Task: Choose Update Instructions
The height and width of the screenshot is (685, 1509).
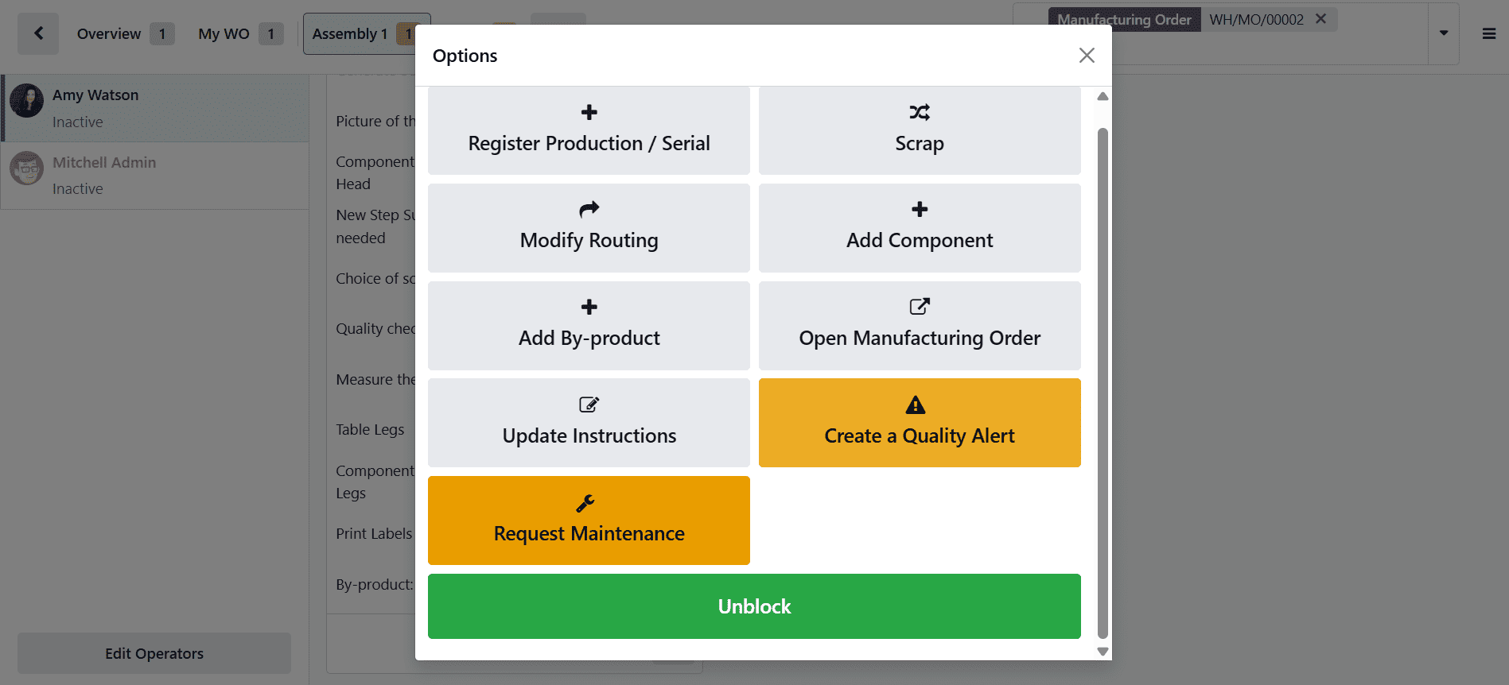Action: pyautogui.click(x=589, y=423)
